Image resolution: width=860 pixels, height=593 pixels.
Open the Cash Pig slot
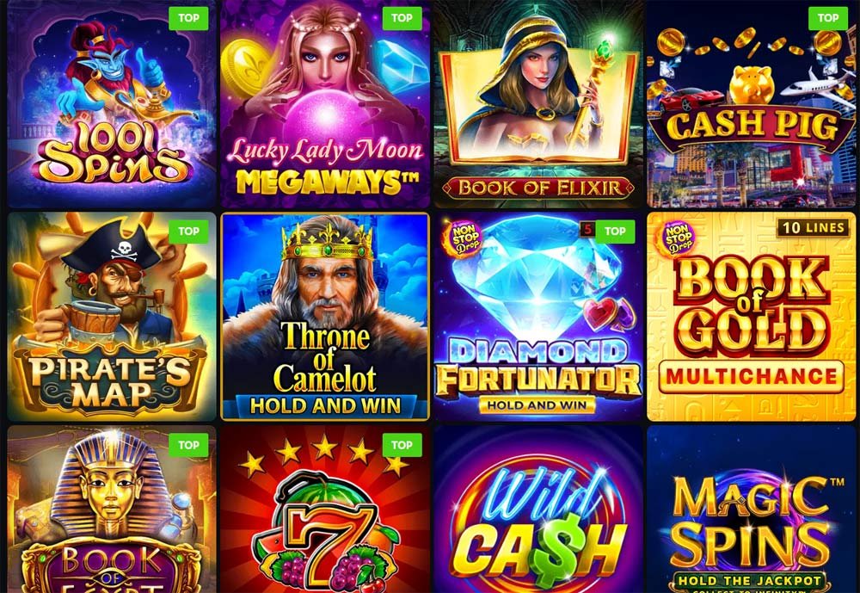(x=752, y=104)
